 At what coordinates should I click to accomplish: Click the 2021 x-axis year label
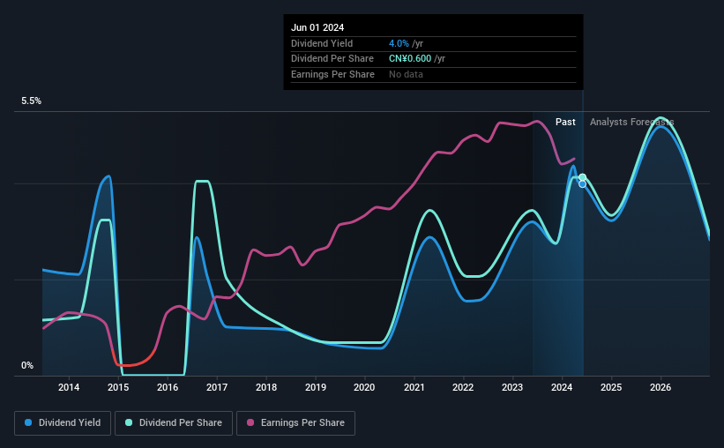(x=414, y=387)
